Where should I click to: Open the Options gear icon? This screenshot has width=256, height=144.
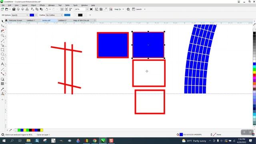(128, 9)
